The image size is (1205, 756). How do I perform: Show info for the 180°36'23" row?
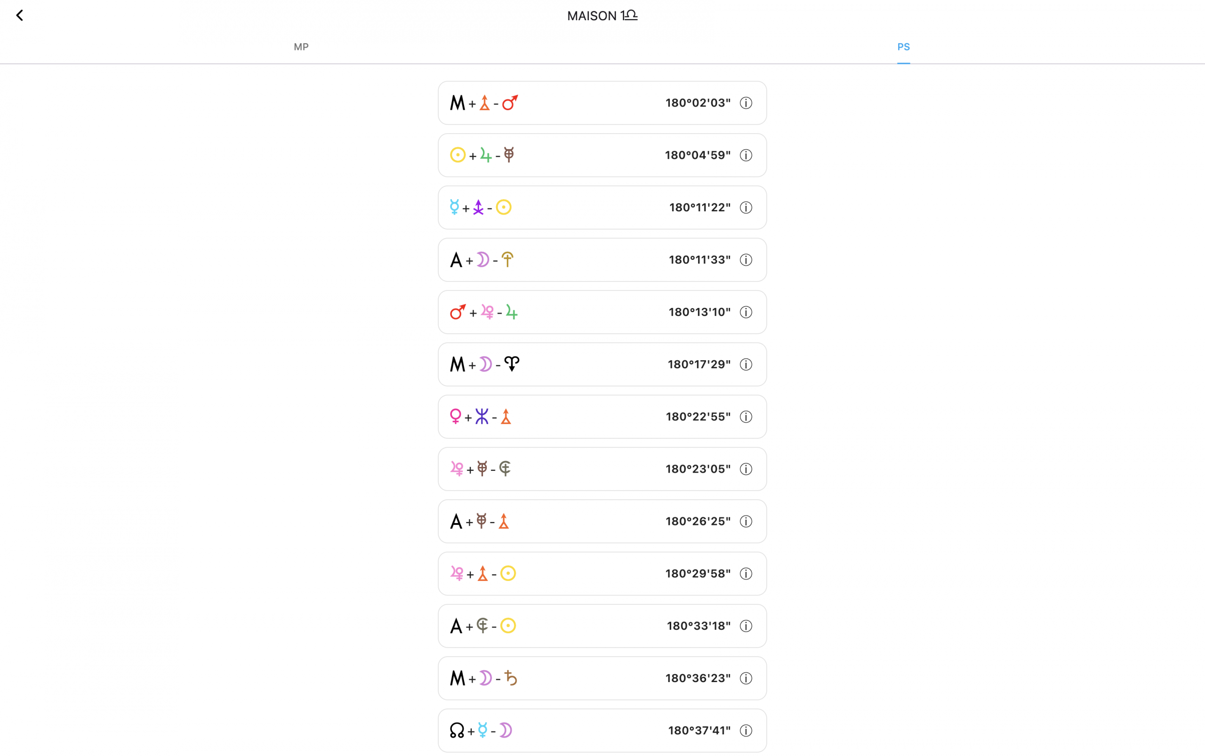[x=746, y=678]
